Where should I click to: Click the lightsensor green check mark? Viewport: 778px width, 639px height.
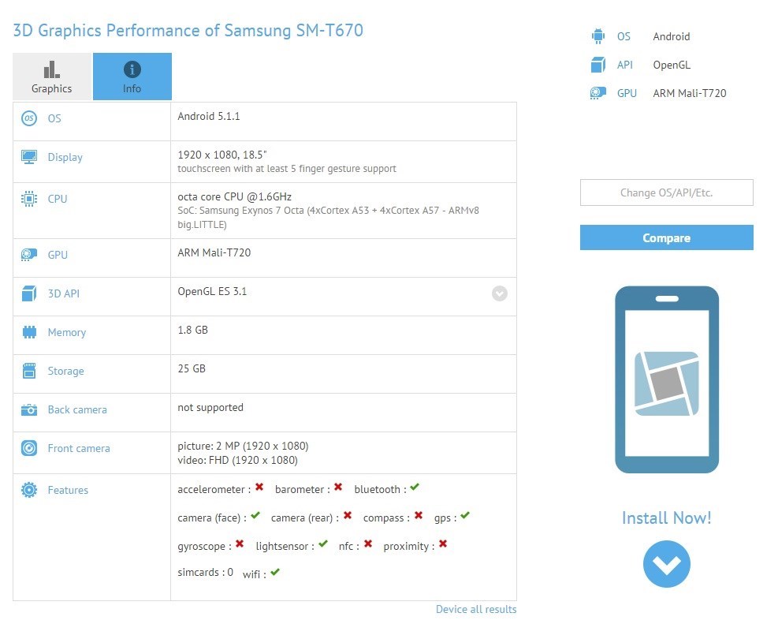[x=323, y=544]
